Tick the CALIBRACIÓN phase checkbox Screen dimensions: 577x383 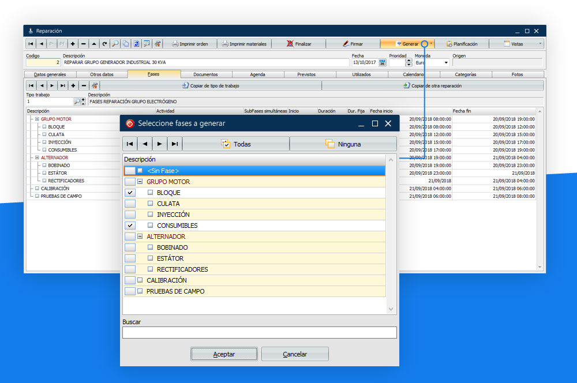pyautogui.click(x=130, y=280)
